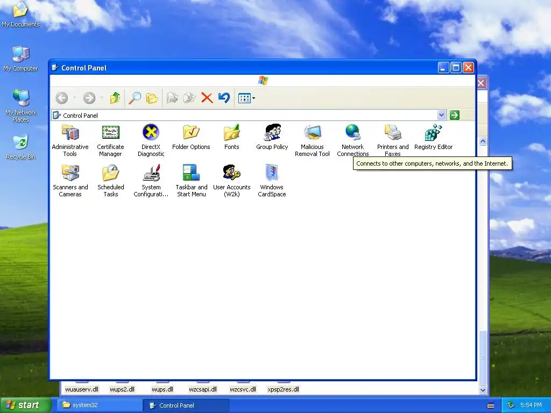Maximize the Control Panel window
Screen dimensions: 551x413
(456, 67)
